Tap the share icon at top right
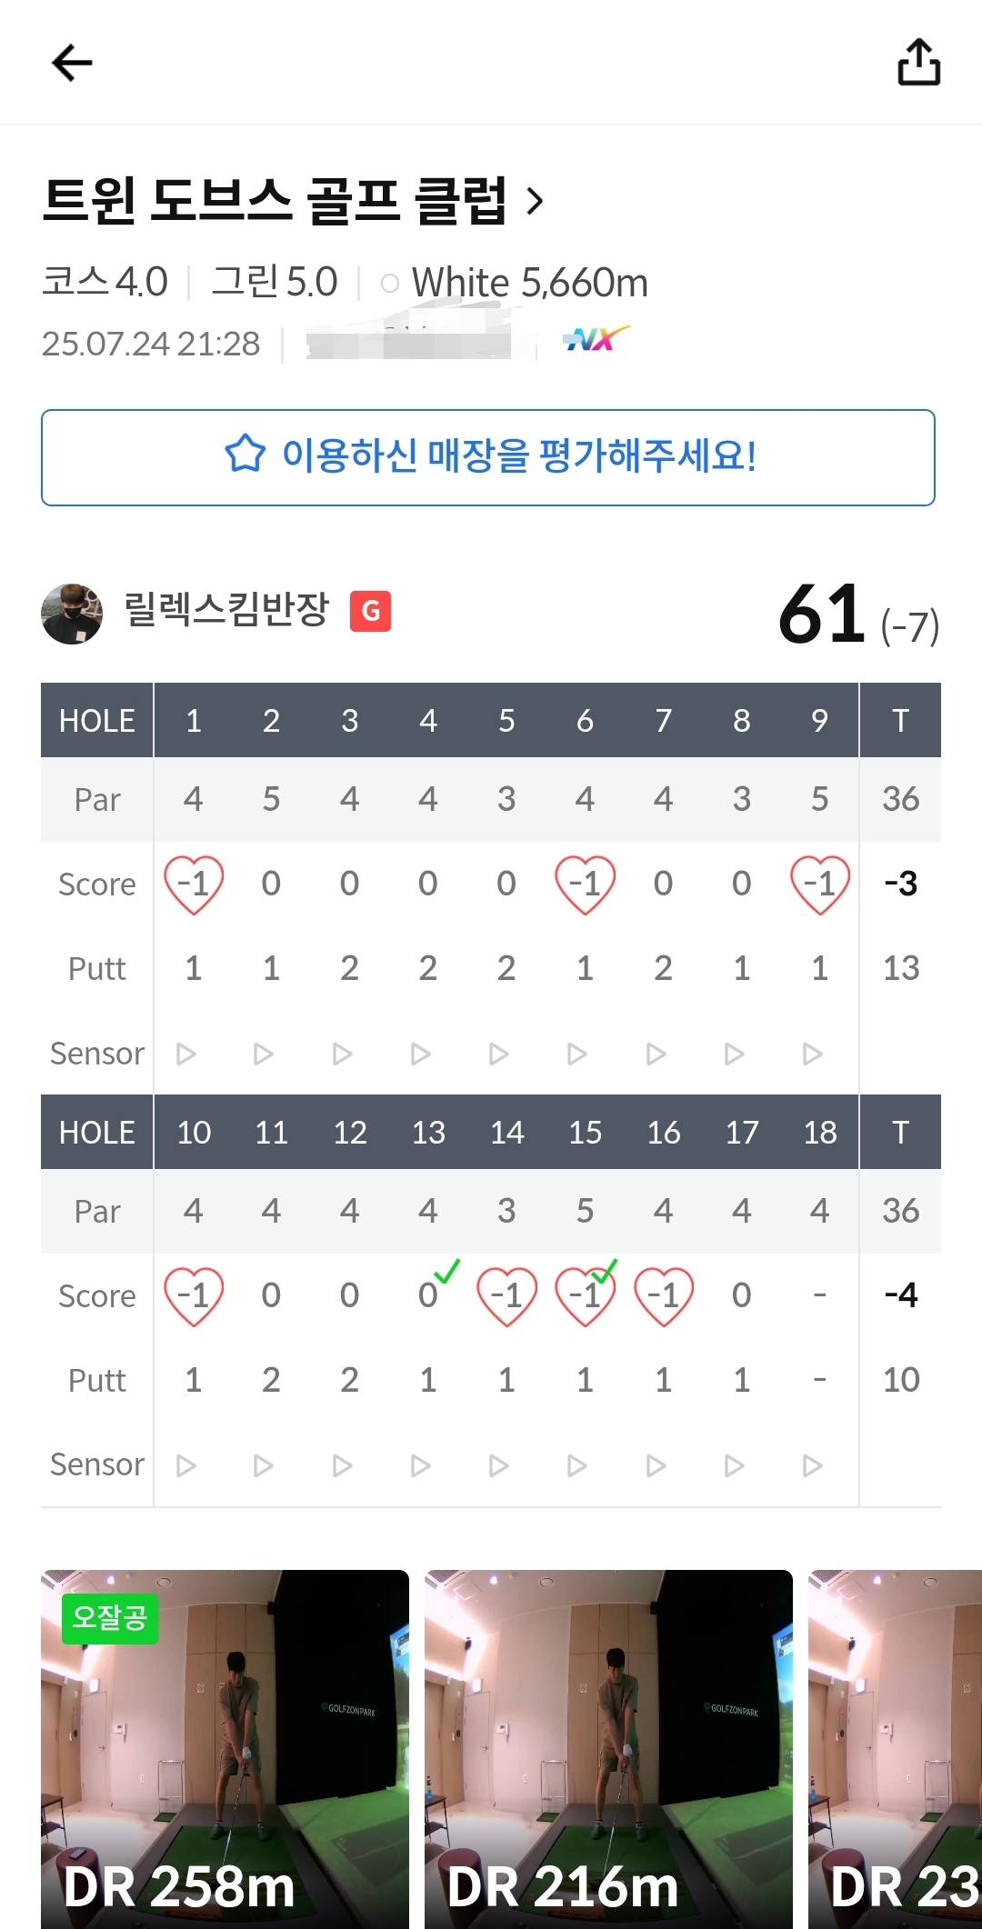This screenshot has width=982, height=1929. pyautogui.click(x=918, y=63)
